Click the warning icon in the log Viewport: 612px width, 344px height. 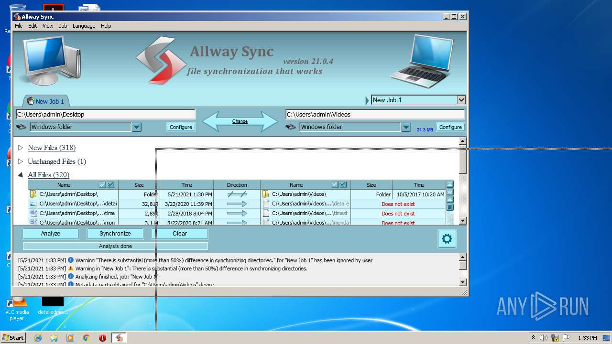71,269
